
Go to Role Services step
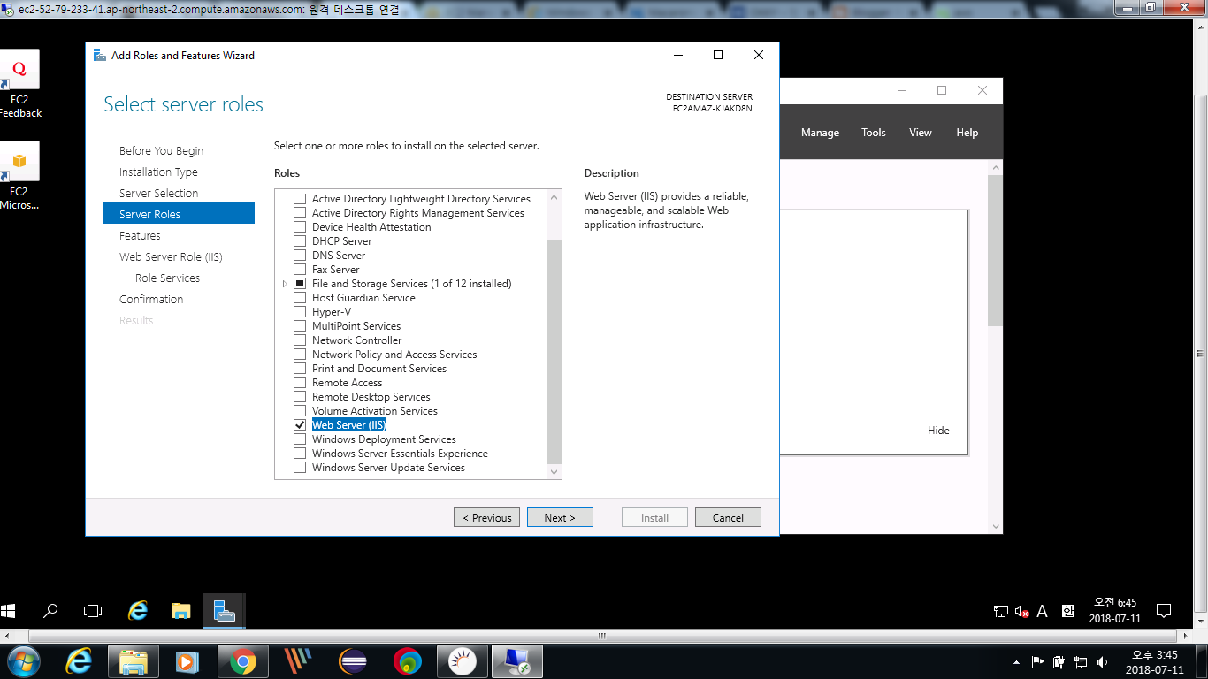(167, 278)
